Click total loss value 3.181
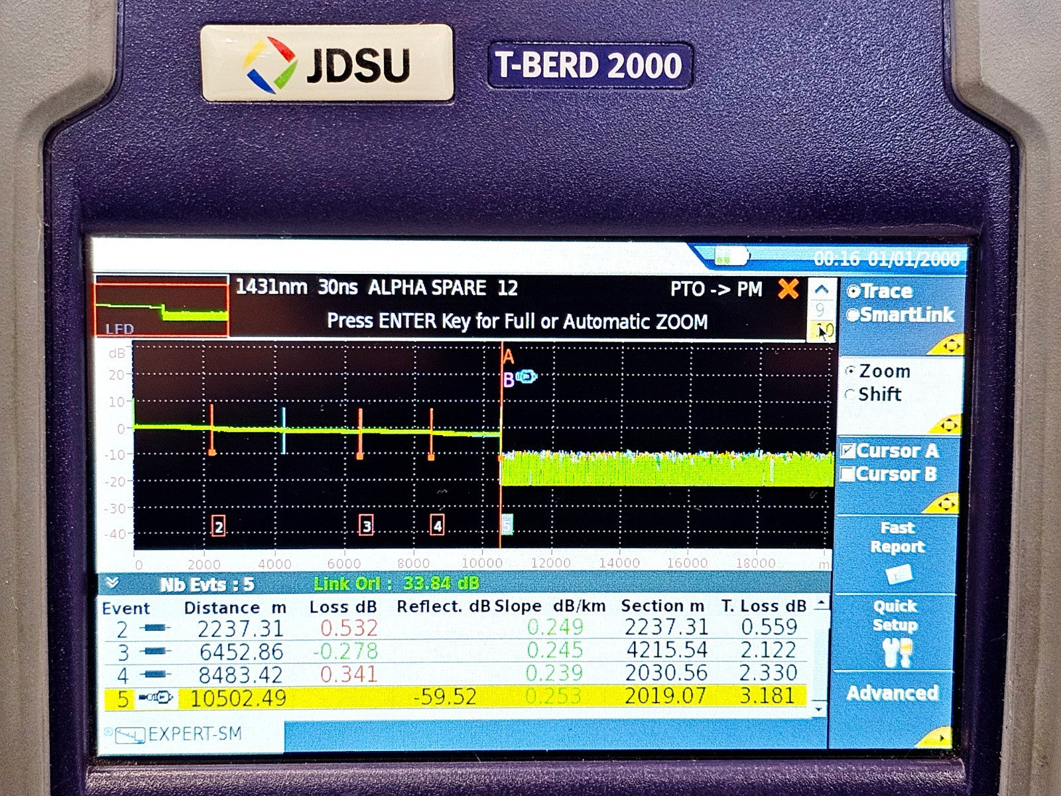The width and height of the screenshot is (1061, 796). point(769,695)
